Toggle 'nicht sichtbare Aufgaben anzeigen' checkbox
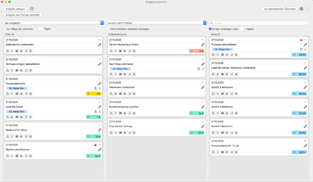The image size is (313, 182). 108,29
